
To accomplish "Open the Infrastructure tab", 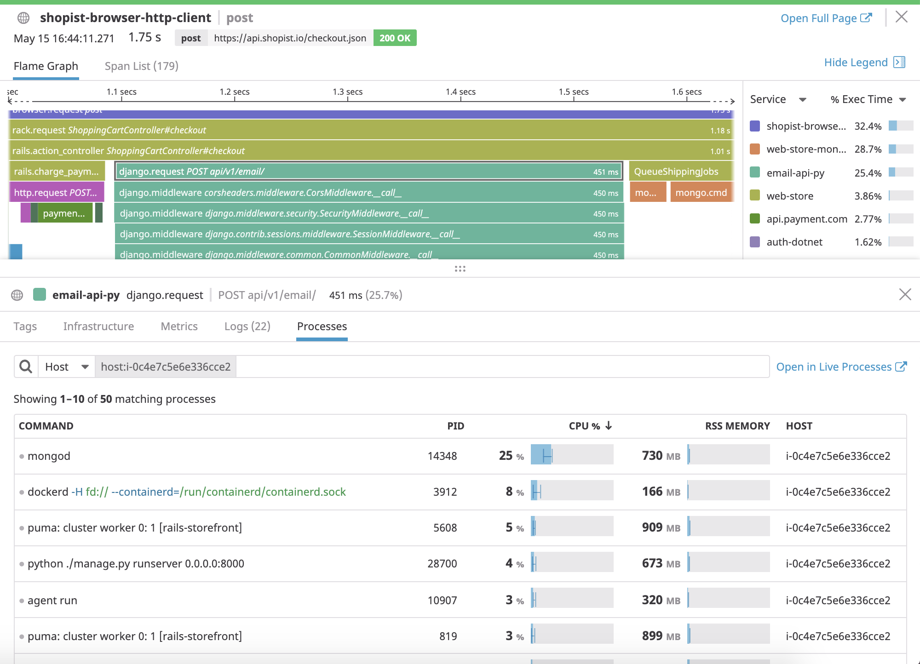I will (98, 326).
